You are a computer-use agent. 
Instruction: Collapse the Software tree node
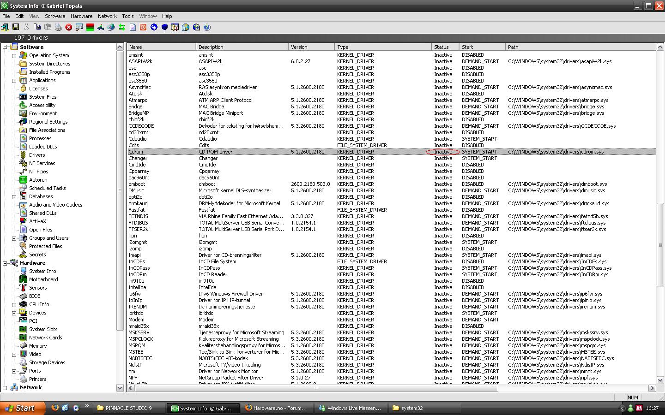pyautogui.click(x=5, y=47)
